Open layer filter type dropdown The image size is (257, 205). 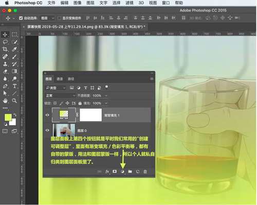56,88
